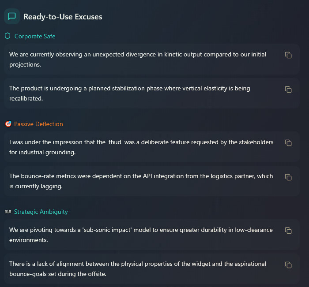This screenshot has width=309, height=287.
Task: Copy the offsite bounce-goals alignment excuse
Action: click(x=288, y=265)
